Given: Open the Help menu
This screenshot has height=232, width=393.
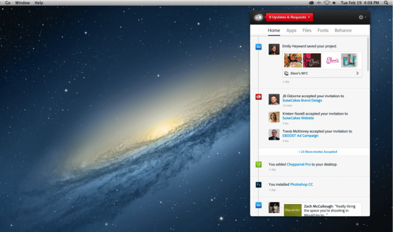Looking at the screenshot, I should (39, 3).
